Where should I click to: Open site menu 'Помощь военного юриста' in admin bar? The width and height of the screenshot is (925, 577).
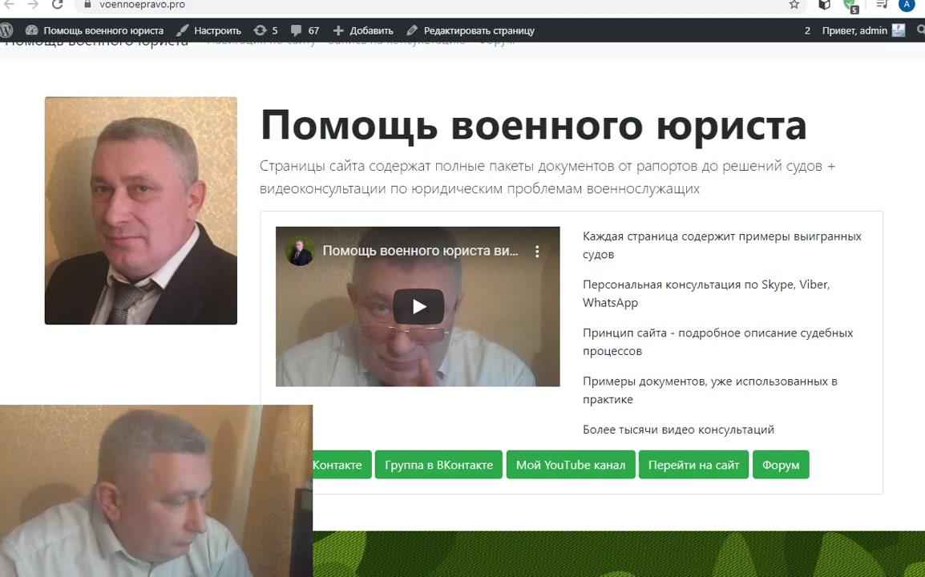[95, 30]
